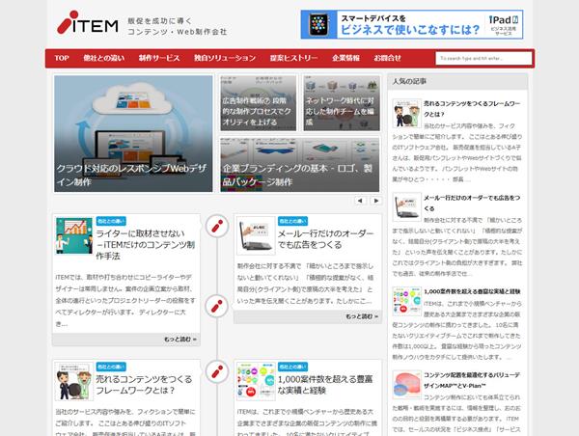Open 売れるコンテンツをつくるフレームワークとは main title
579x436 pixels.
tap(144, 384)
